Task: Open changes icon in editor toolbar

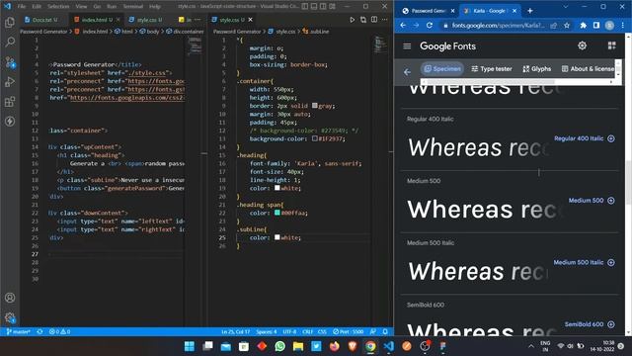Action: pos(363,20)
